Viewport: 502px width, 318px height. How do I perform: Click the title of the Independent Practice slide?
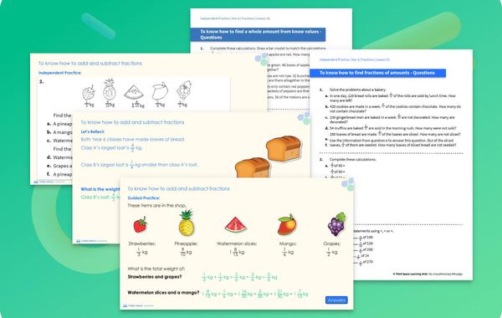pyautogui.click(x=90, y=64)
